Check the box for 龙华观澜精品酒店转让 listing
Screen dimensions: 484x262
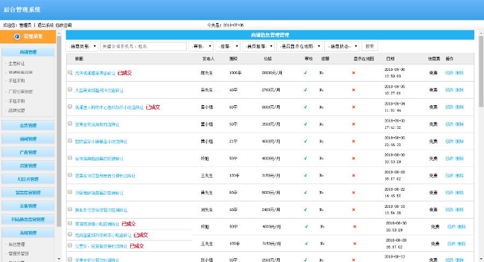tap(70, 72)
